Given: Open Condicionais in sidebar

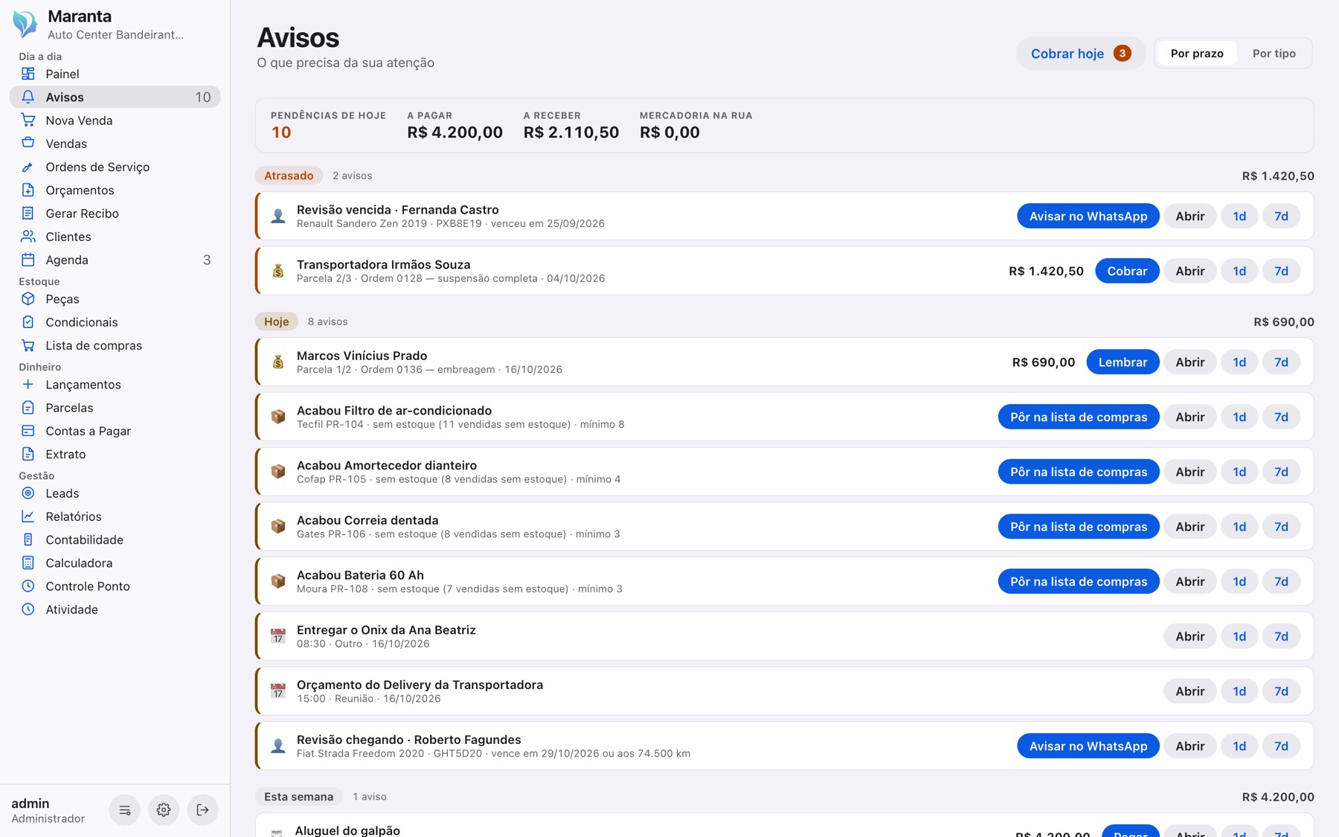Looking at the screenshot, I should click(x=115, y=322).
